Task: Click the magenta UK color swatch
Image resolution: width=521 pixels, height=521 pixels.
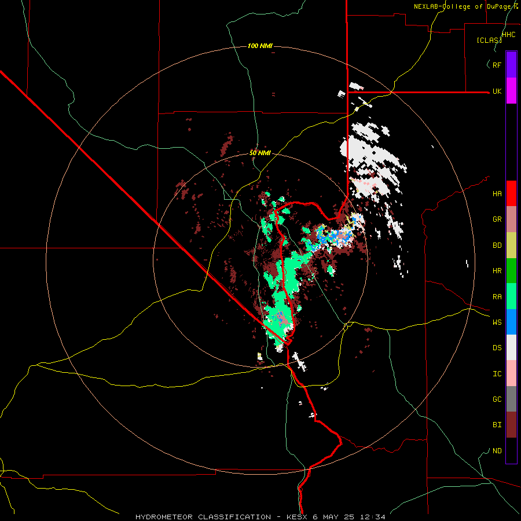Action: click(x=511, y=91)
